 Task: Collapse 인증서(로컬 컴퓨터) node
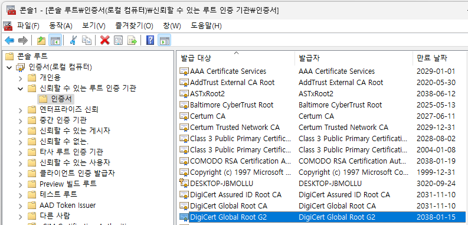point(9,67)
